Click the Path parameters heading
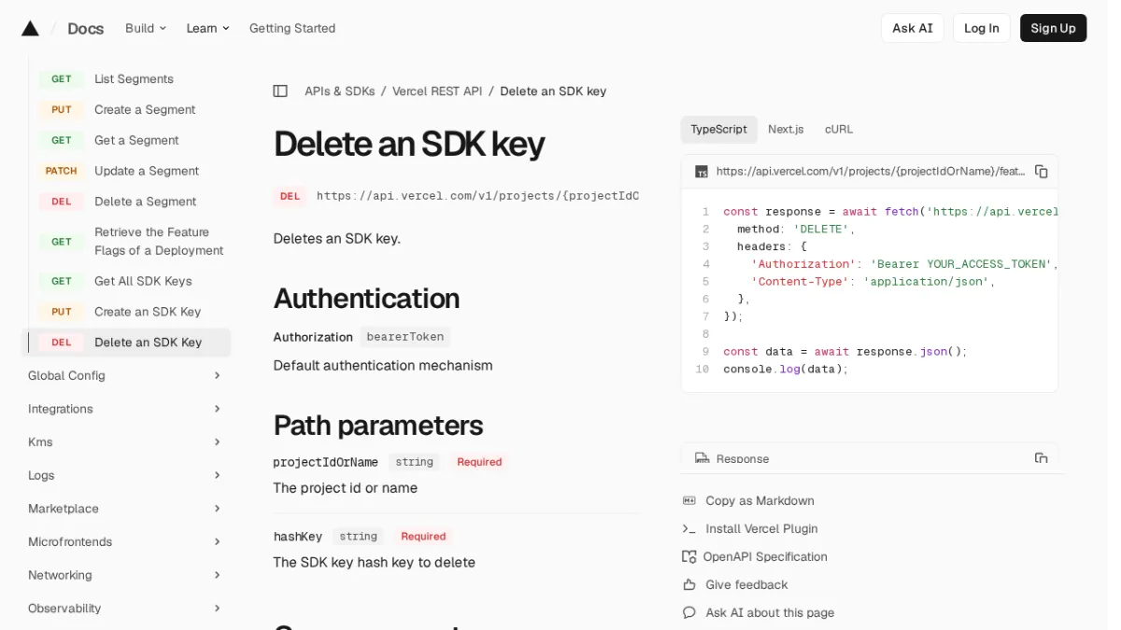 tap(378, 426)
